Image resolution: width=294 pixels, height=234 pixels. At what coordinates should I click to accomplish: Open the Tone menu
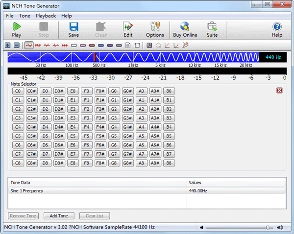pyautogui.click(x=24, y=16)
